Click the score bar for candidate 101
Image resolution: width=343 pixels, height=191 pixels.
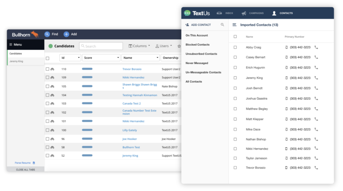pos(87,121)
